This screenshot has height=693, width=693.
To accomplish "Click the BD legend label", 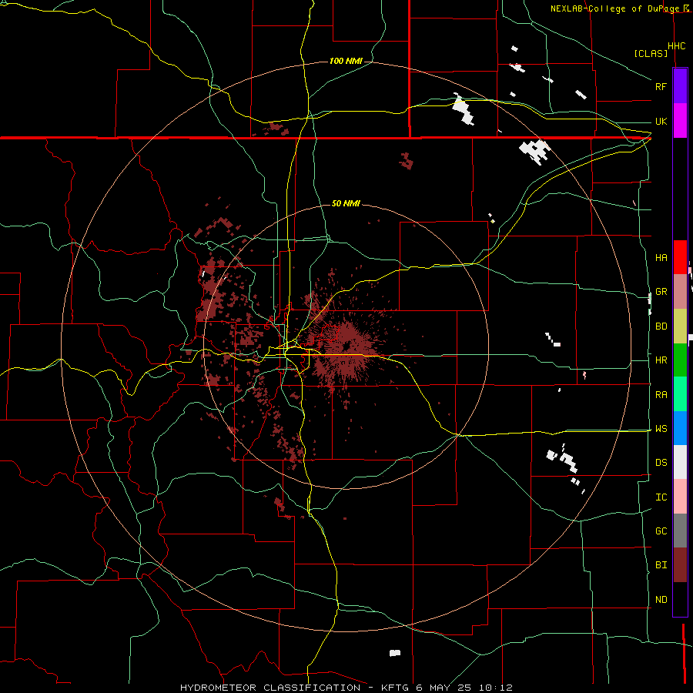I will coord(661,326).
